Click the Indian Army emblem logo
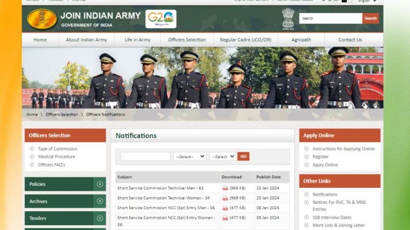Image resolution: width=410 pixels, height=230 pixels. (x=42, y=19)
